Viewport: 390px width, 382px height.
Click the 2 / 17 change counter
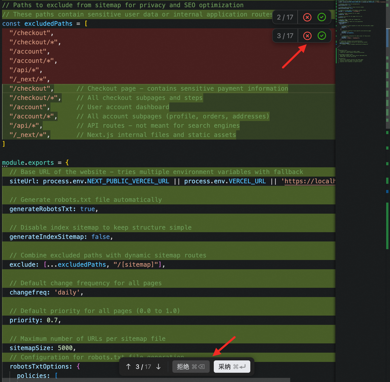click(x=285, y=17)
